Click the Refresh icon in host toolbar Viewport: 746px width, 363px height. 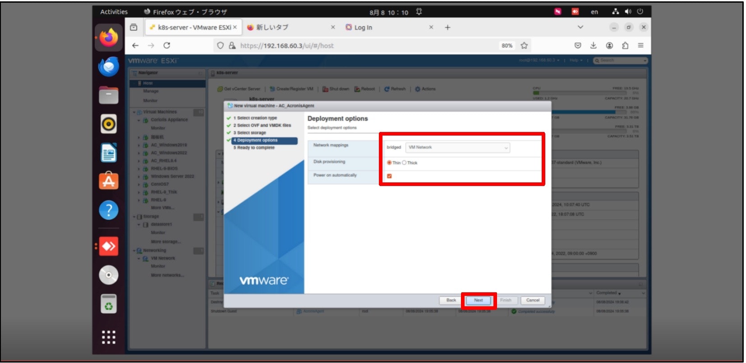click(x=387, y=89)
